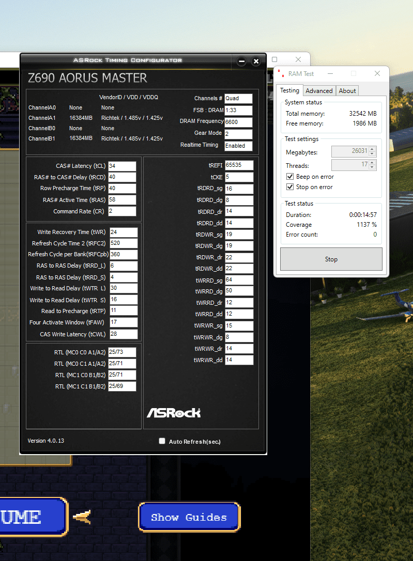Click the tRFC2 value field

pyautogui.click(x=124, y=243)
